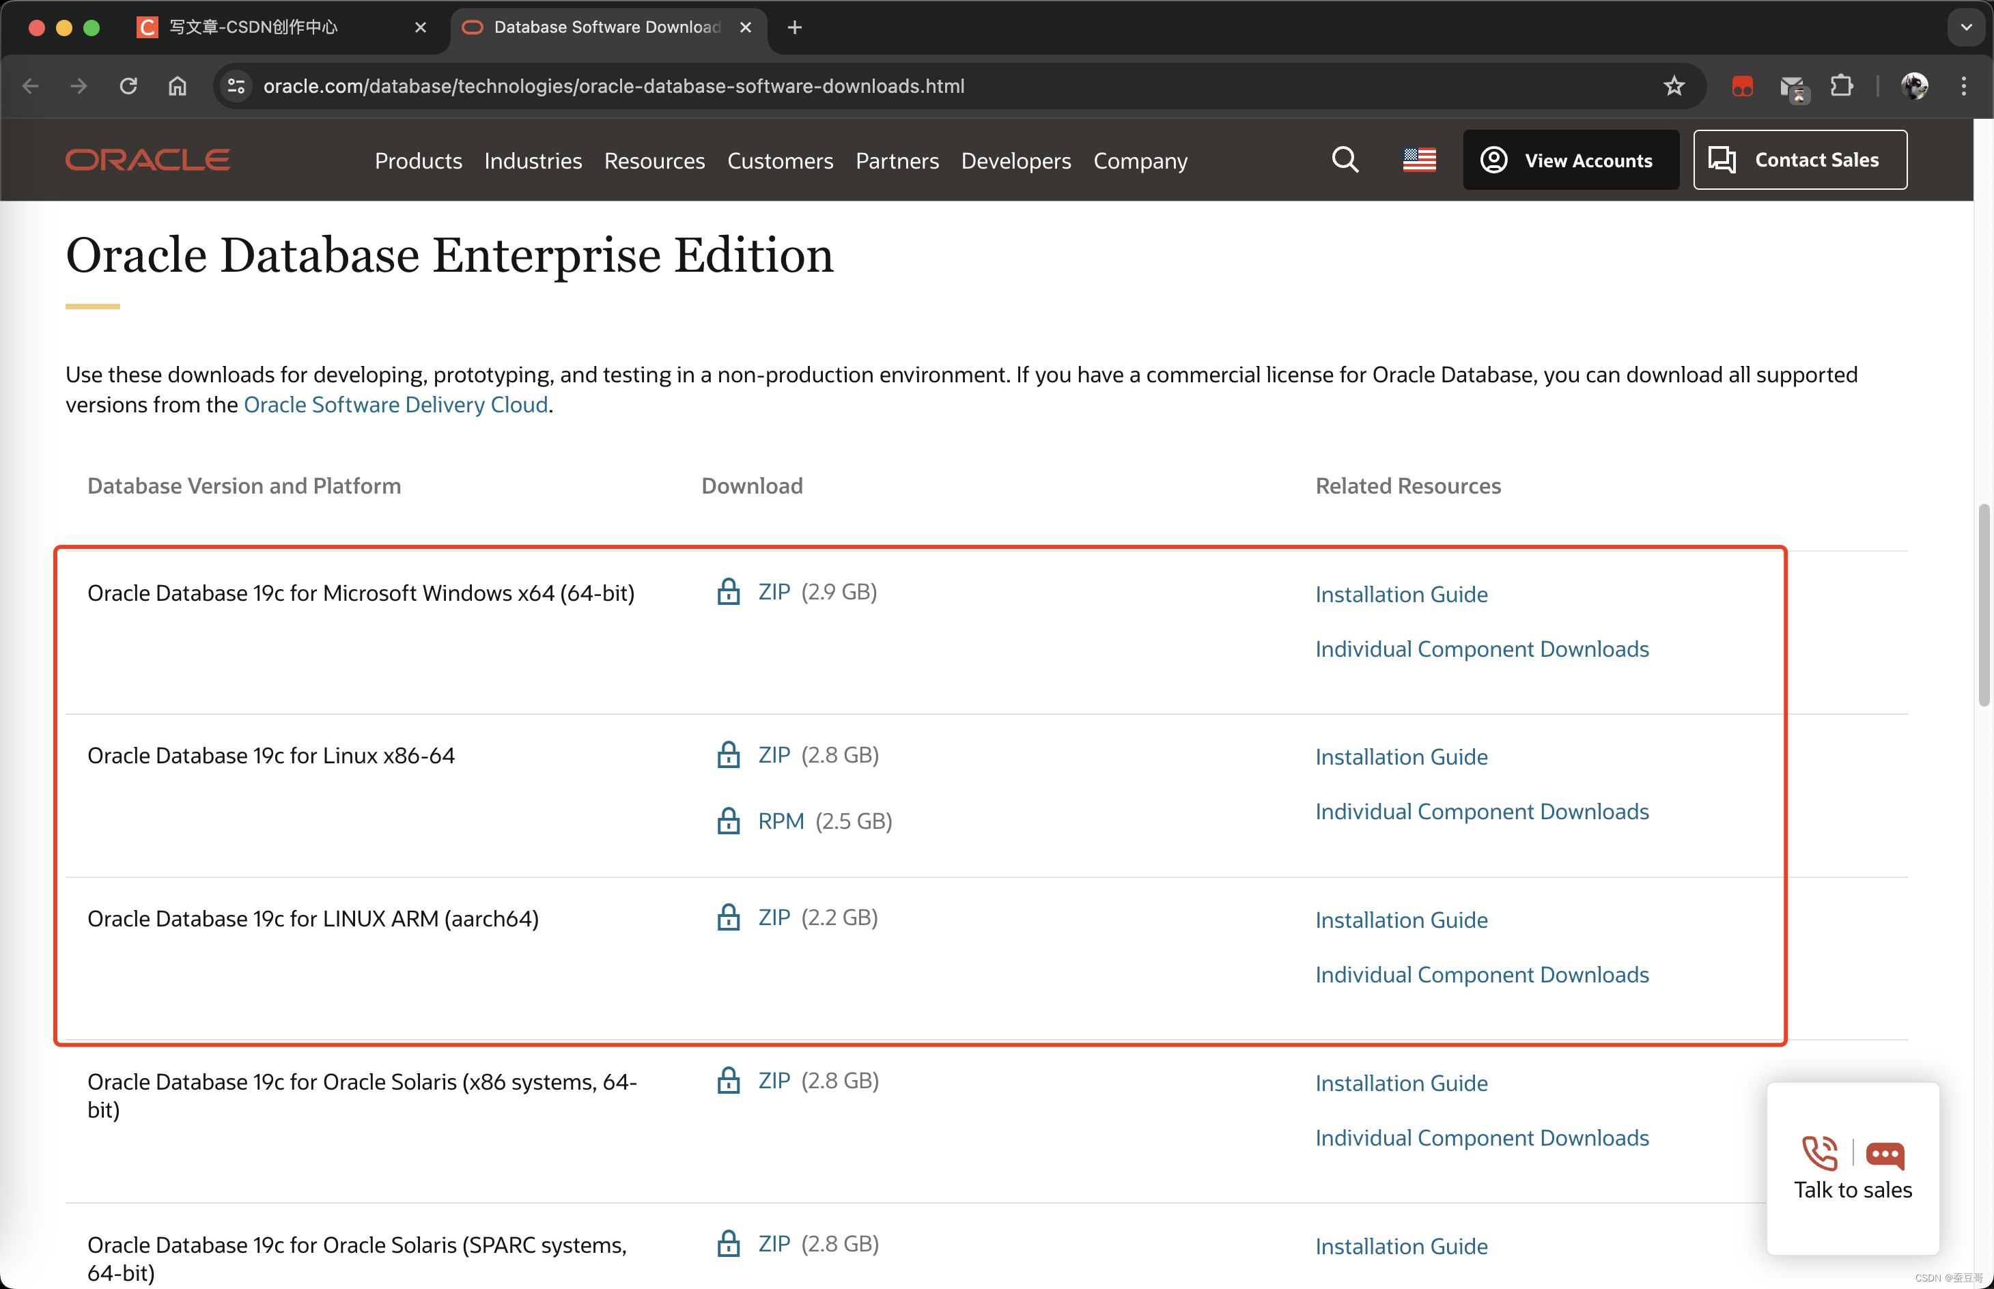Click the phone icon in Talk to sales
The image size is (1994, 1289).
click(x=1819, y=1153)
